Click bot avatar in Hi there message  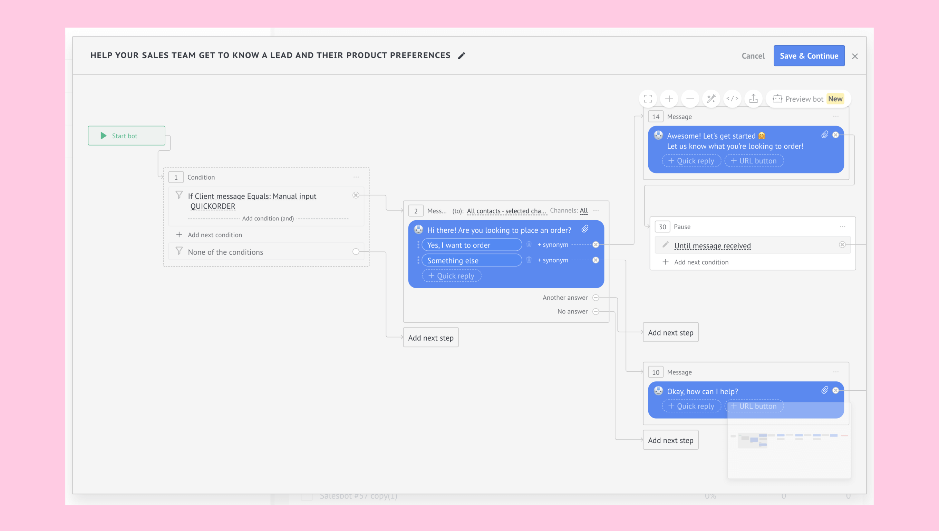(x=418, y=229)
